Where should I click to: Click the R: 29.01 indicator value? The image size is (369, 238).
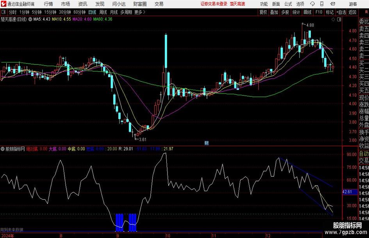[126, 149]
